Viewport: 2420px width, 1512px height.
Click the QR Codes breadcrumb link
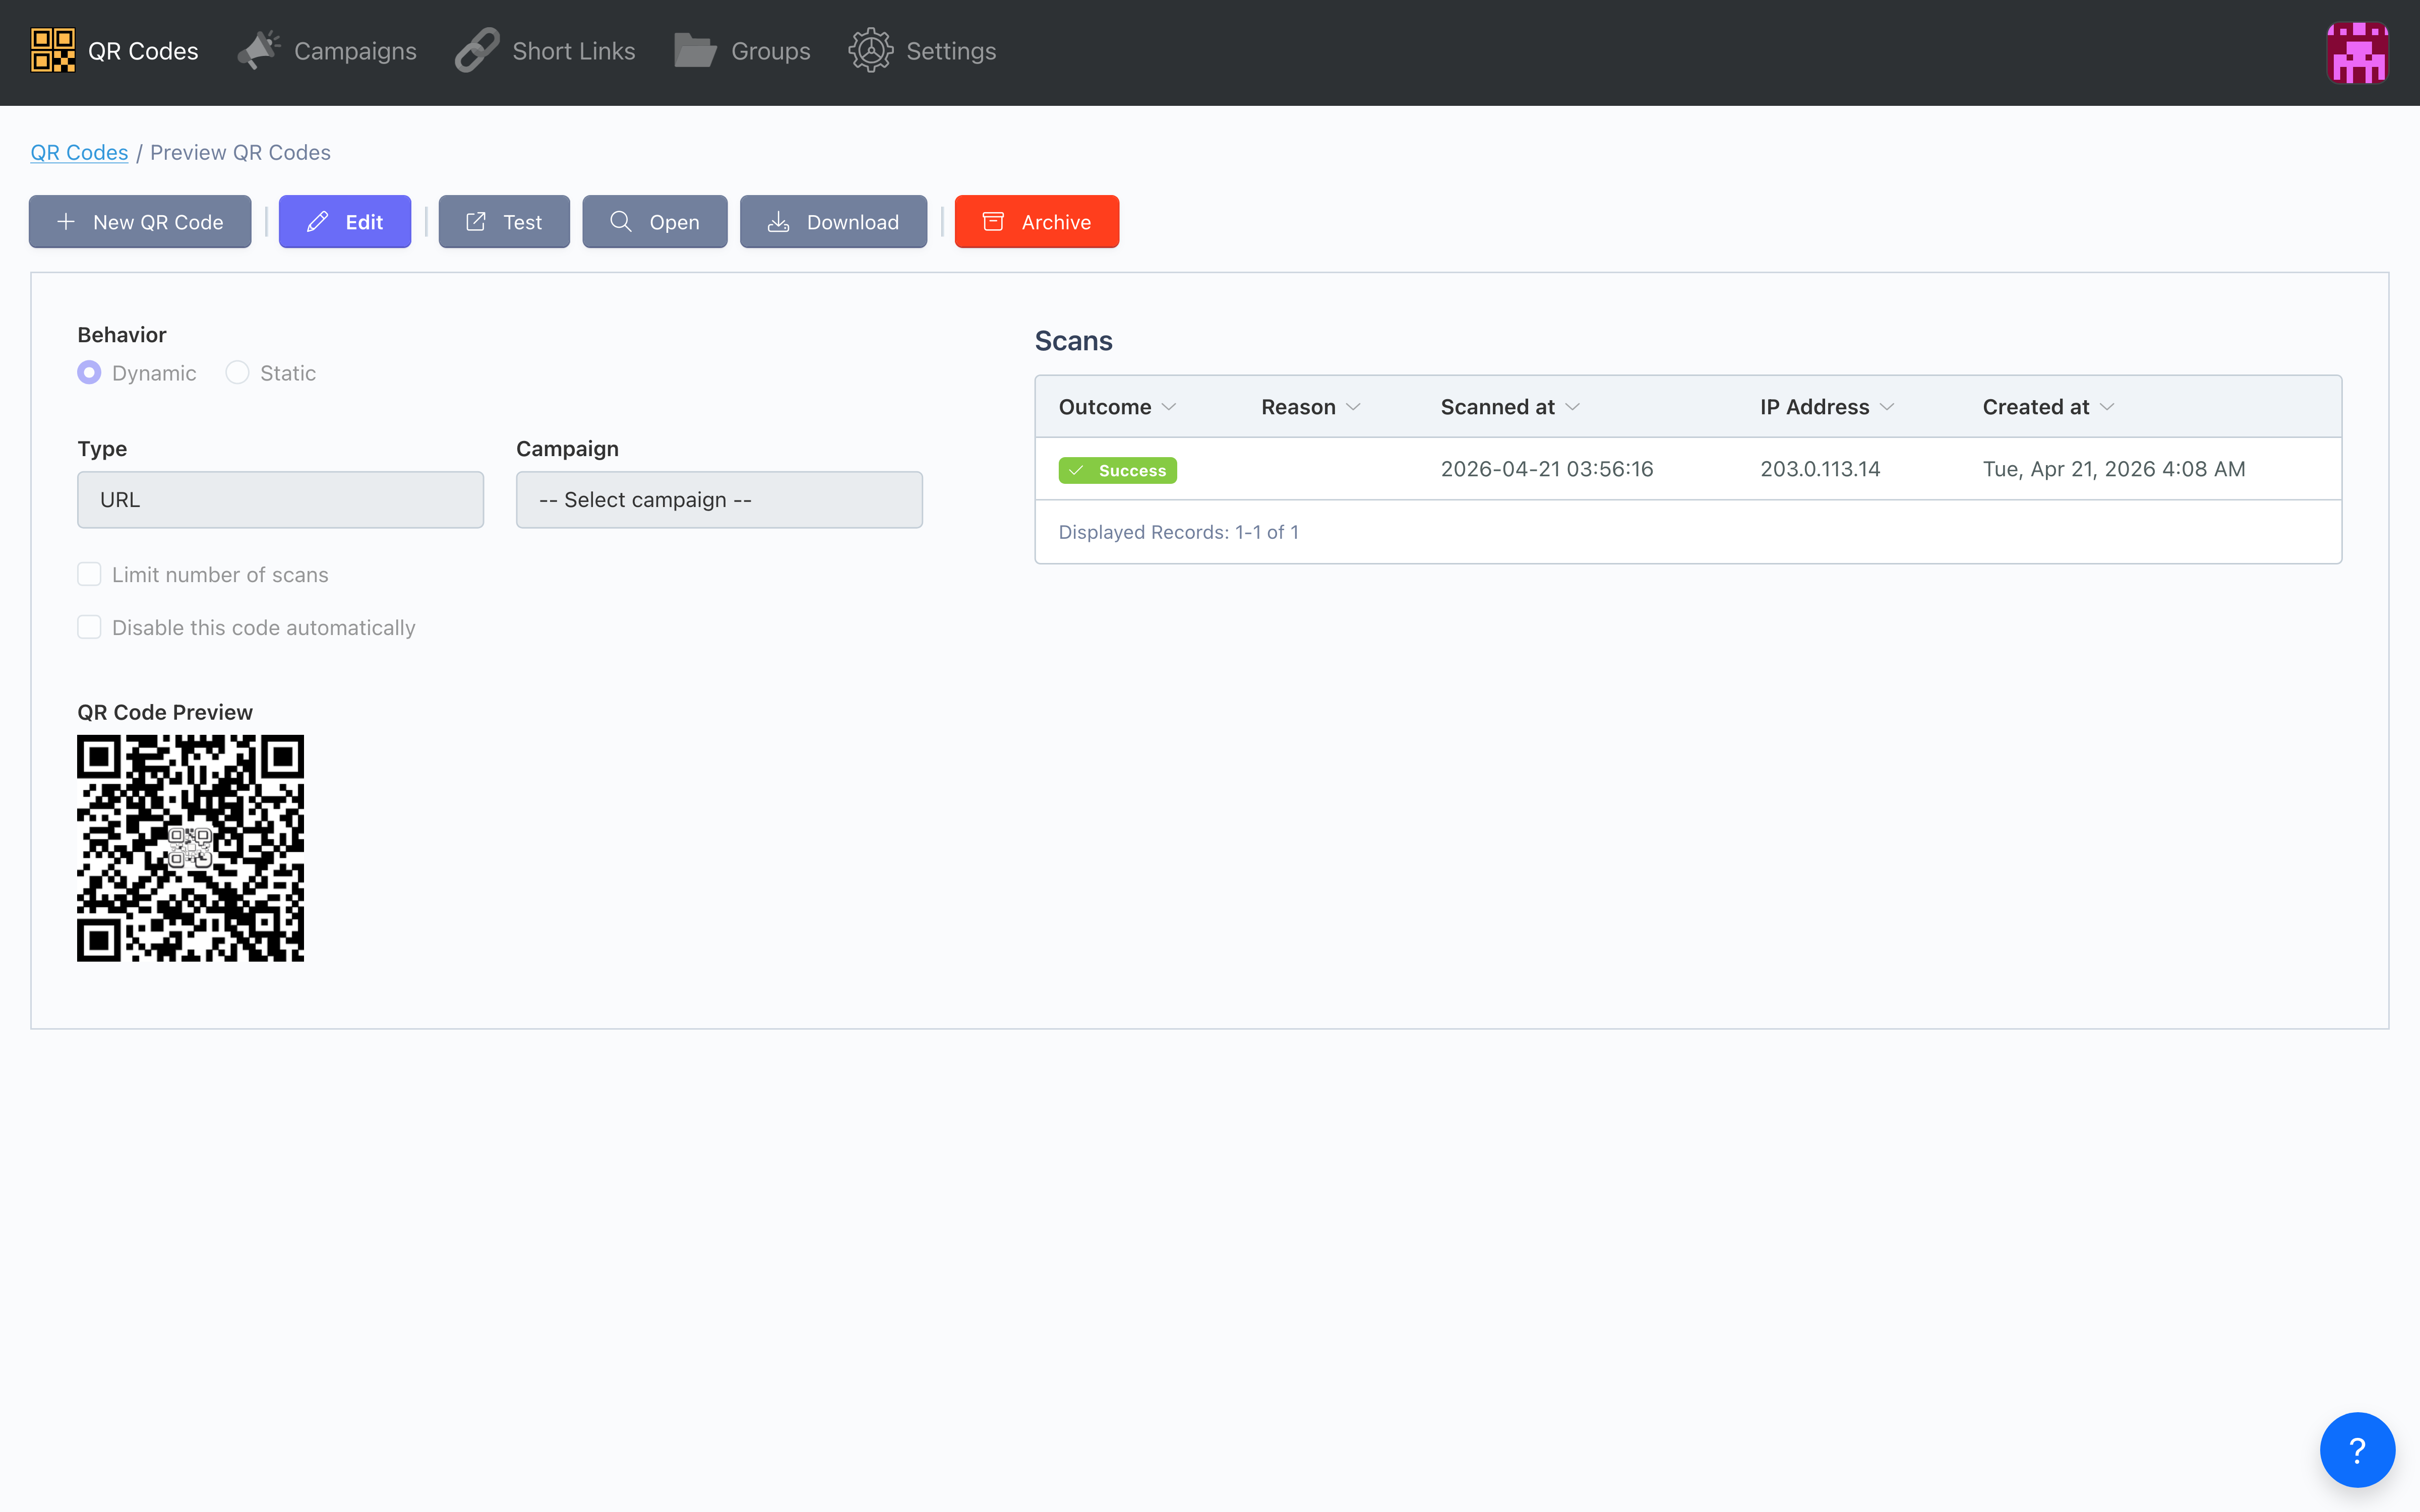pos(79,153)
